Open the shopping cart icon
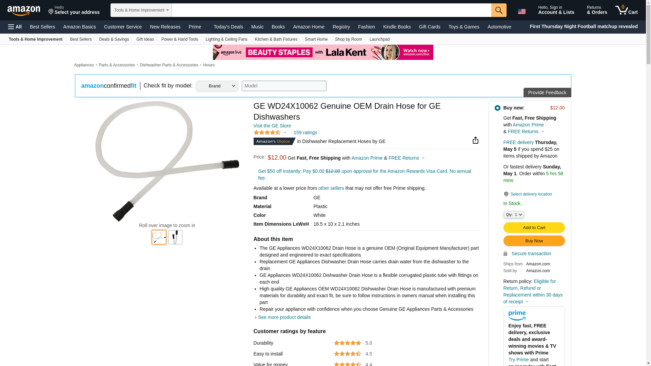 click(x=627, y=10)
